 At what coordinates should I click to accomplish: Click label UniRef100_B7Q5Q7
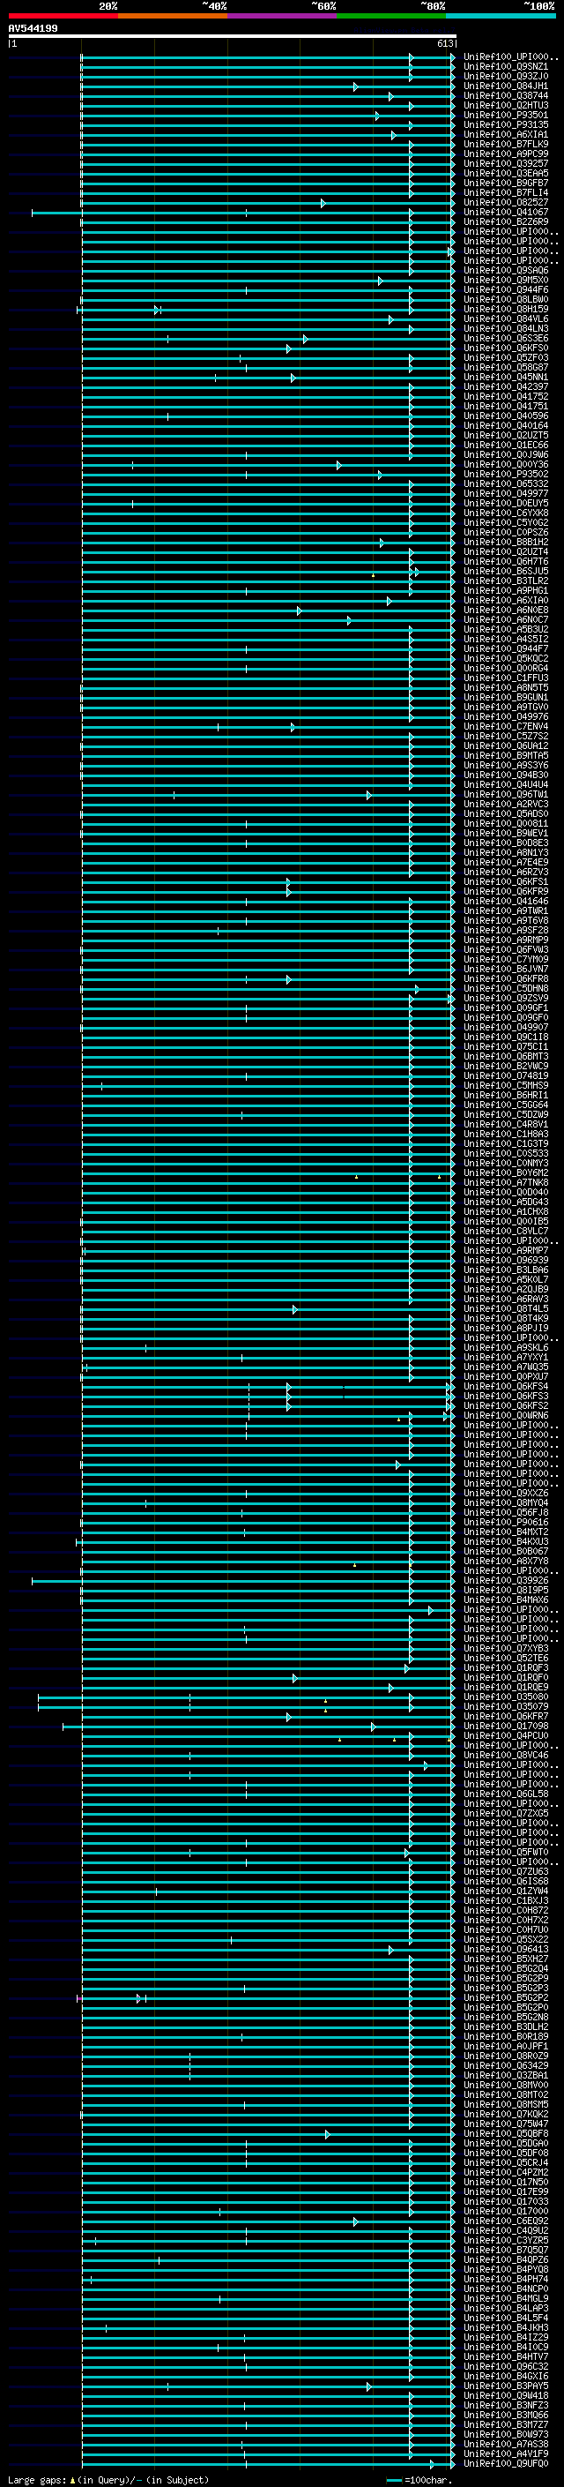pyautogui.click(x=506, y=2250)
